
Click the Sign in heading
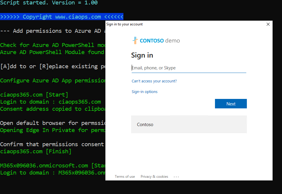pyautogui.click(x=142, y=55)
